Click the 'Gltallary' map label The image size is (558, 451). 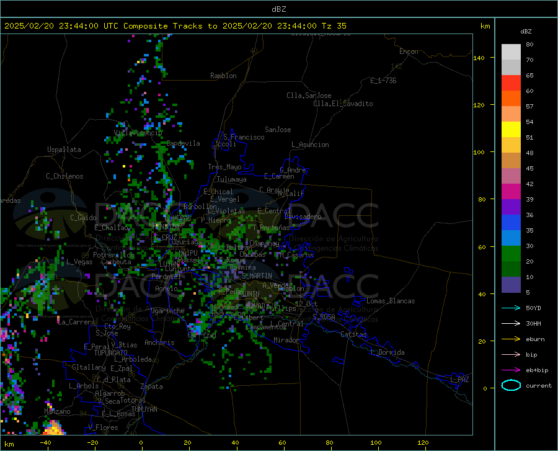pyautogui.click(x=89, y=367)
